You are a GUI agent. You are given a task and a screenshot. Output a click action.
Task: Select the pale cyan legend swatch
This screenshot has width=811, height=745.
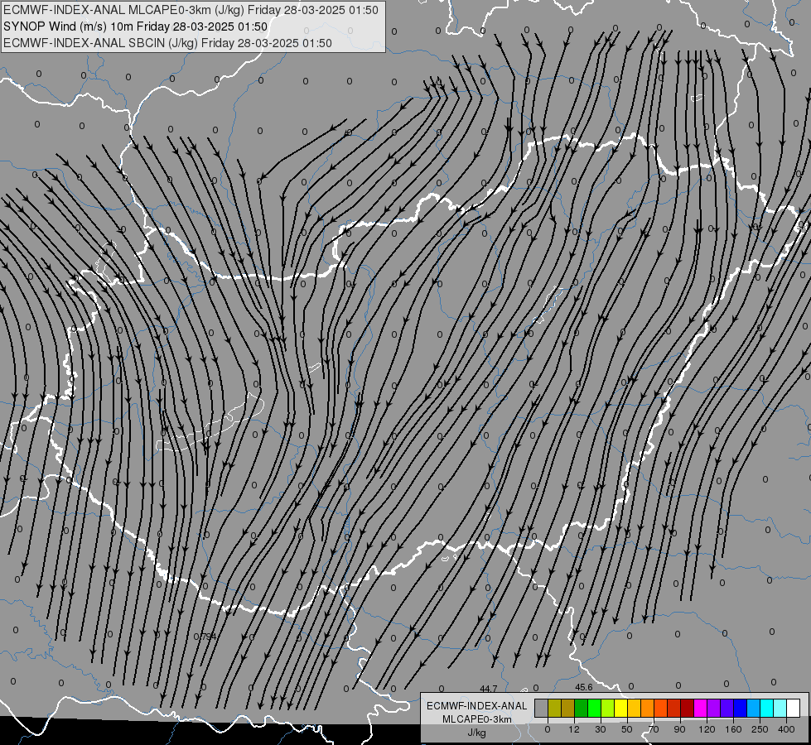click(x=780, y=708)
